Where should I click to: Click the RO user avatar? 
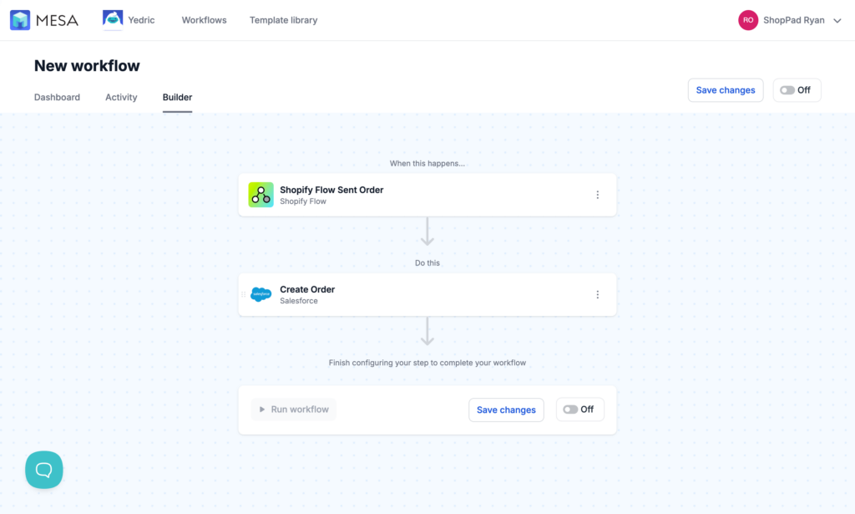point(747,20)
